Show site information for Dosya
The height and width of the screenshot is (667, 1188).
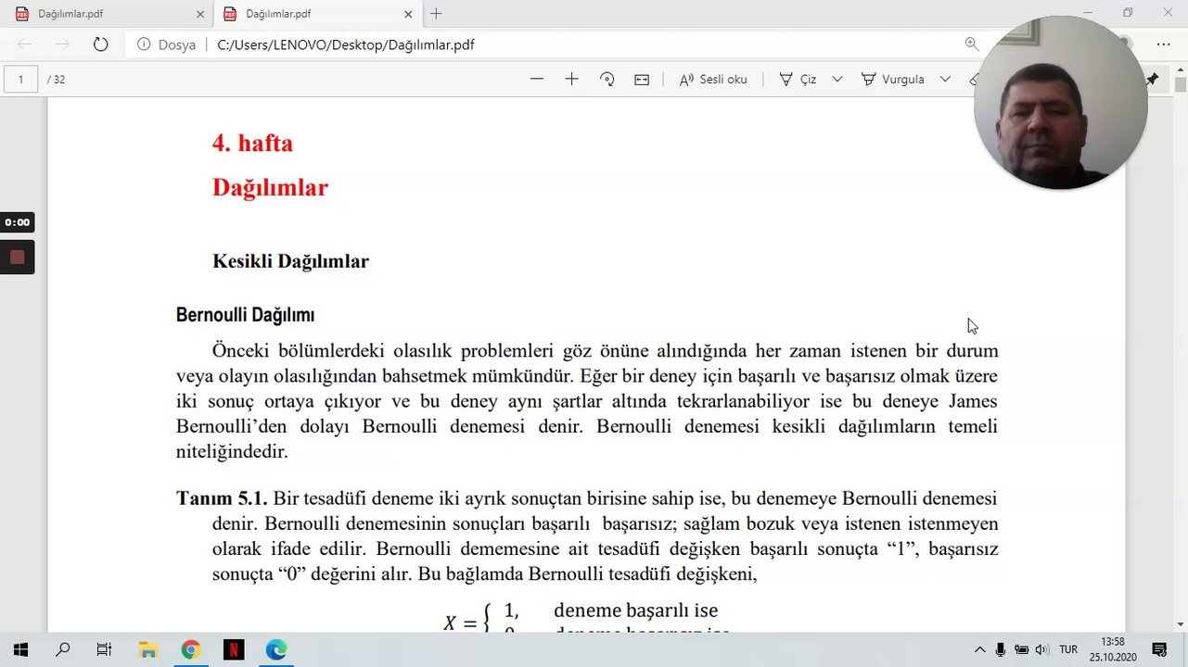[x=166, y=44]
